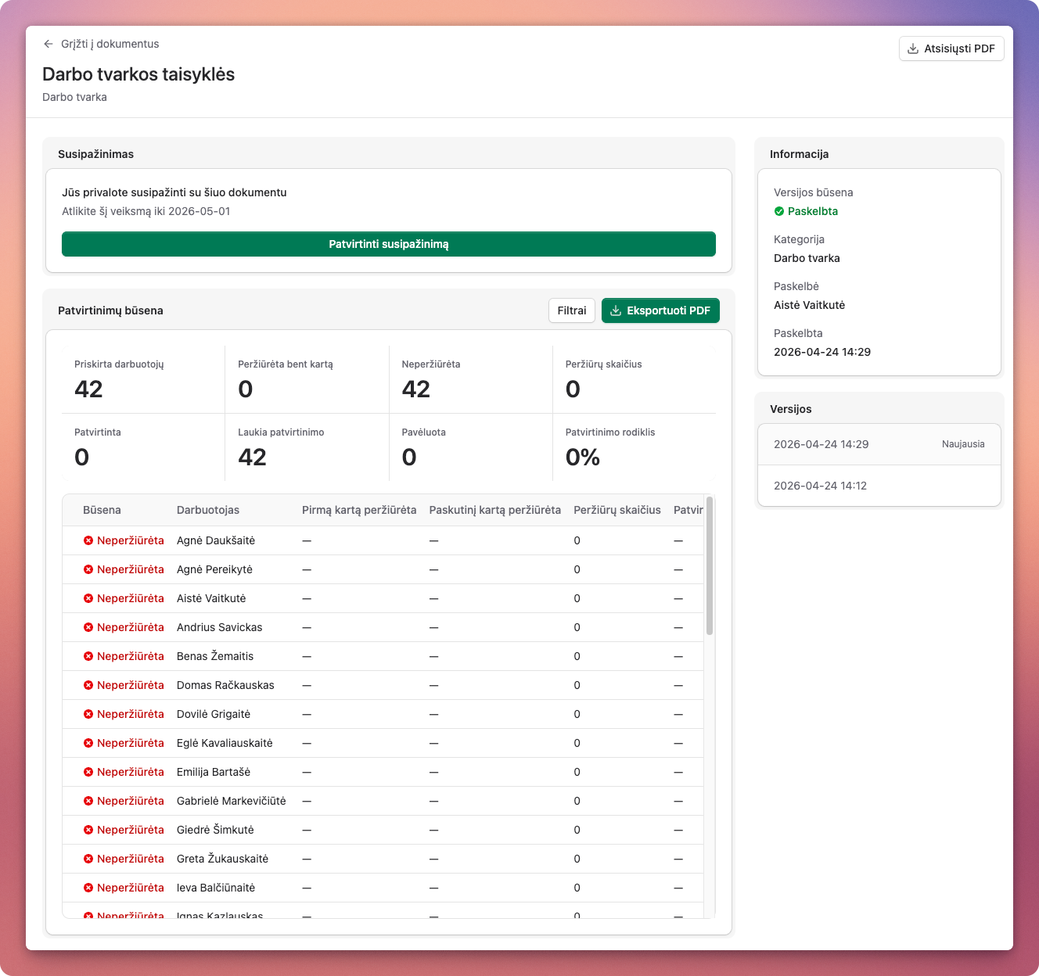Screen dimensions: 1039x976
Task: Click red status icon for Dovilė Grigaitė
Action: pos(88,714)
